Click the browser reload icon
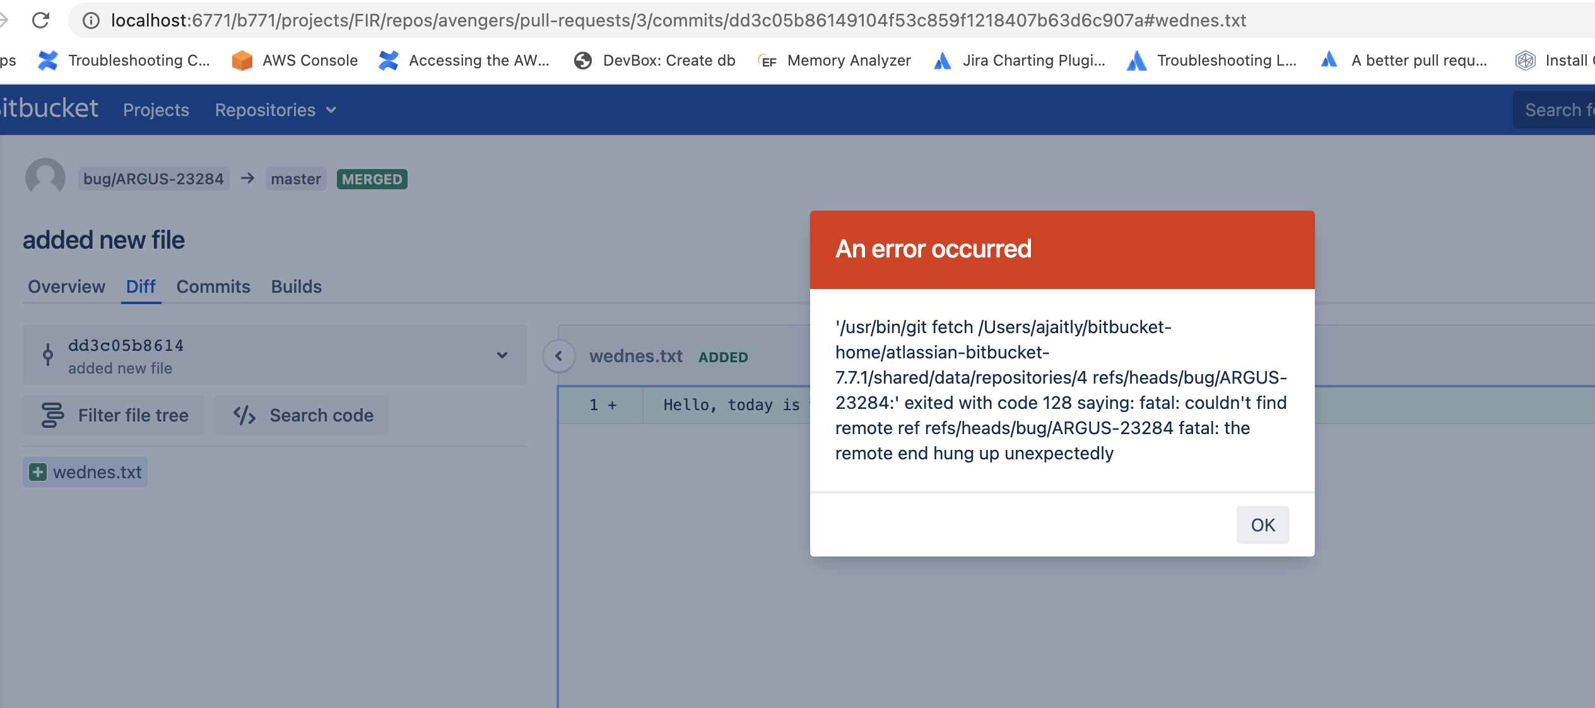This screenshot has width=1595, height=708. click(x=41, y=20)
